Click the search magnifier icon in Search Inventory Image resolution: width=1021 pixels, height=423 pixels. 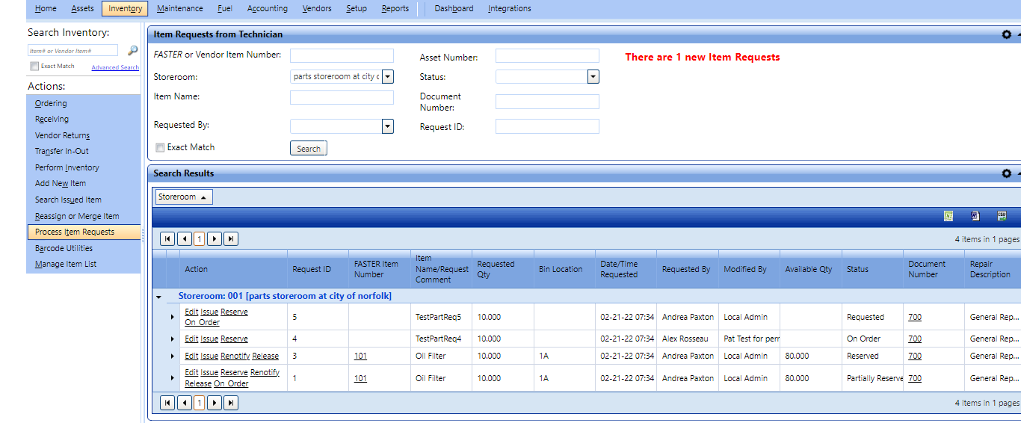click(133, 51)
